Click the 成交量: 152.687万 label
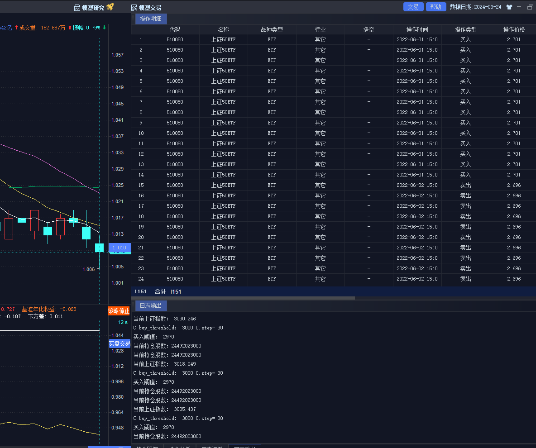This screenshot has width=536, height=448. coord(42,28)
